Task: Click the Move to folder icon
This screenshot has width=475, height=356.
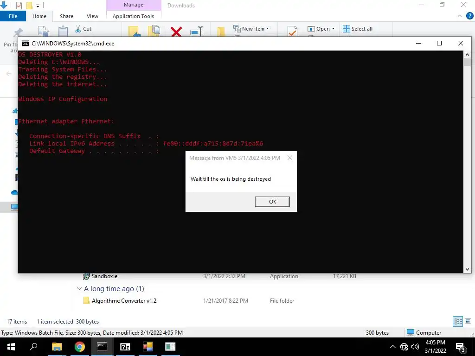Action: 134,31
